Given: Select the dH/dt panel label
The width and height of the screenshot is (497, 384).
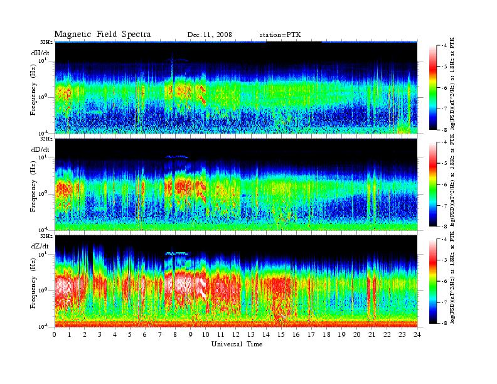Looking at the screenshot, I should tap(40, 52).
